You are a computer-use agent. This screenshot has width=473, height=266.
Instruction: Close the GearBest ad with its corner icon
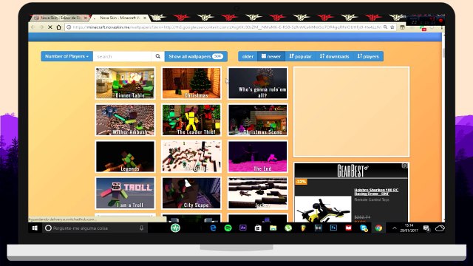405,166
